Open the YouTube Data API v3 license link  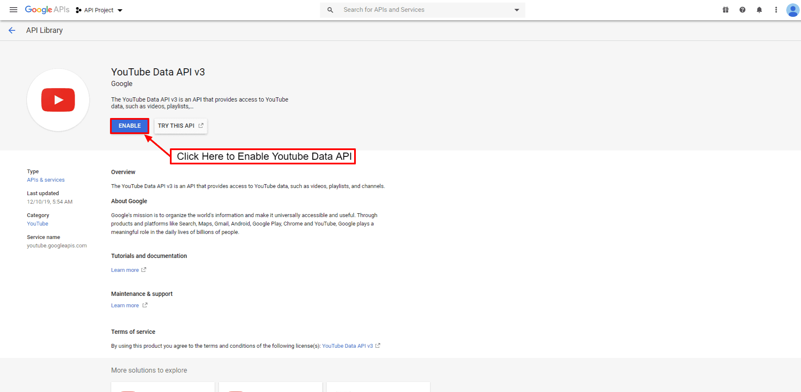[x=347, y=346]
